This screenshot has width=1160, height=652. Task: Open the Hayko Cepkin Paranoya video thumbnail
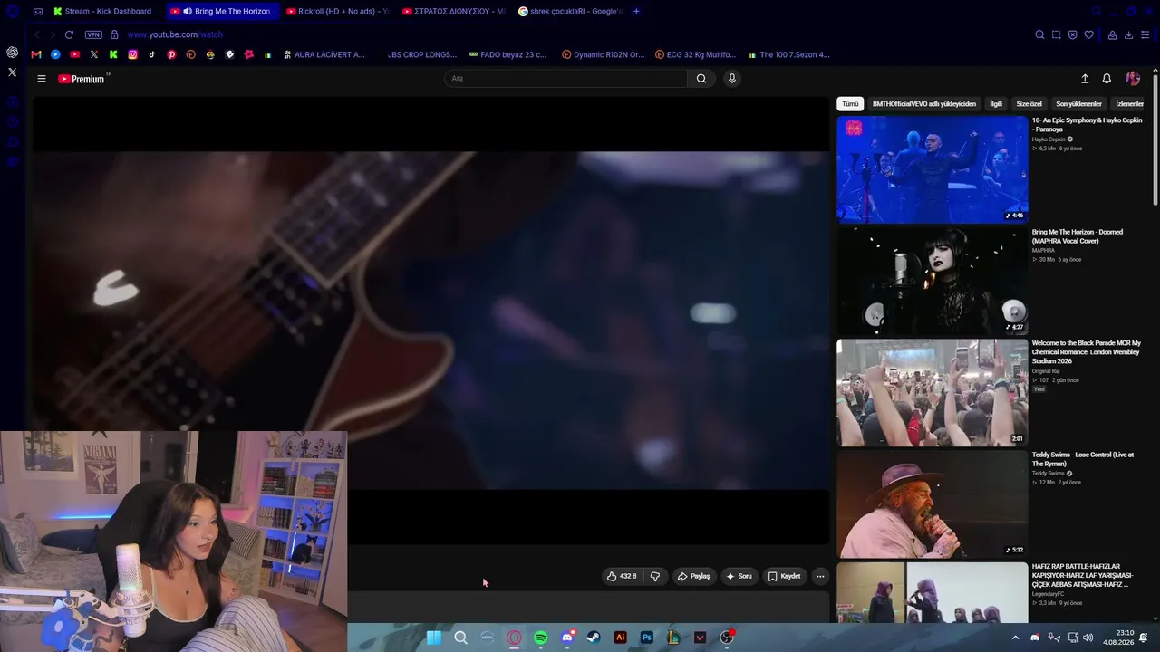click(933, 169)
